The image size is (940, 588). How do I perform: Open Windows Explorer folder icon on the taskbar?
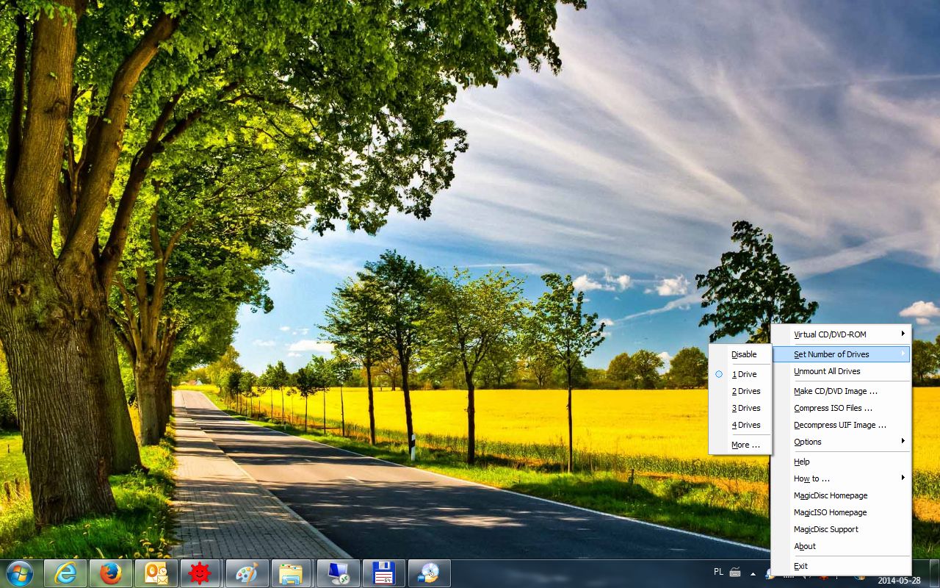pos(293,573)
